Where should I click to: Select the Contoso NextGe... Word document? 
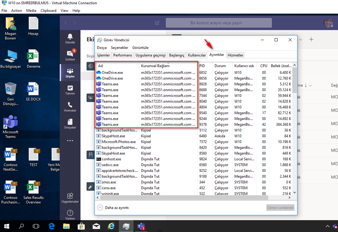tap(11, 160)
